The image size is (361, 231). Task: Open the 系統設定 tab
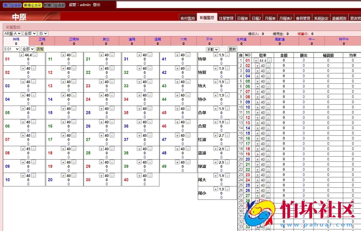(x=321, y=18)
